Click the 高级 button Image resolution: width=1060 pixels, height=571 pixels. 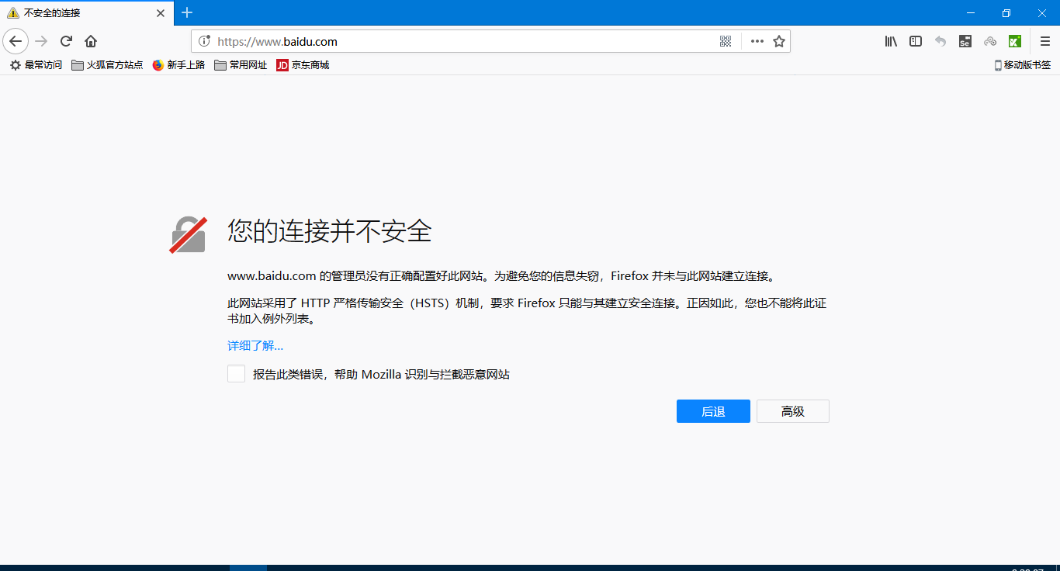[793, 411]
